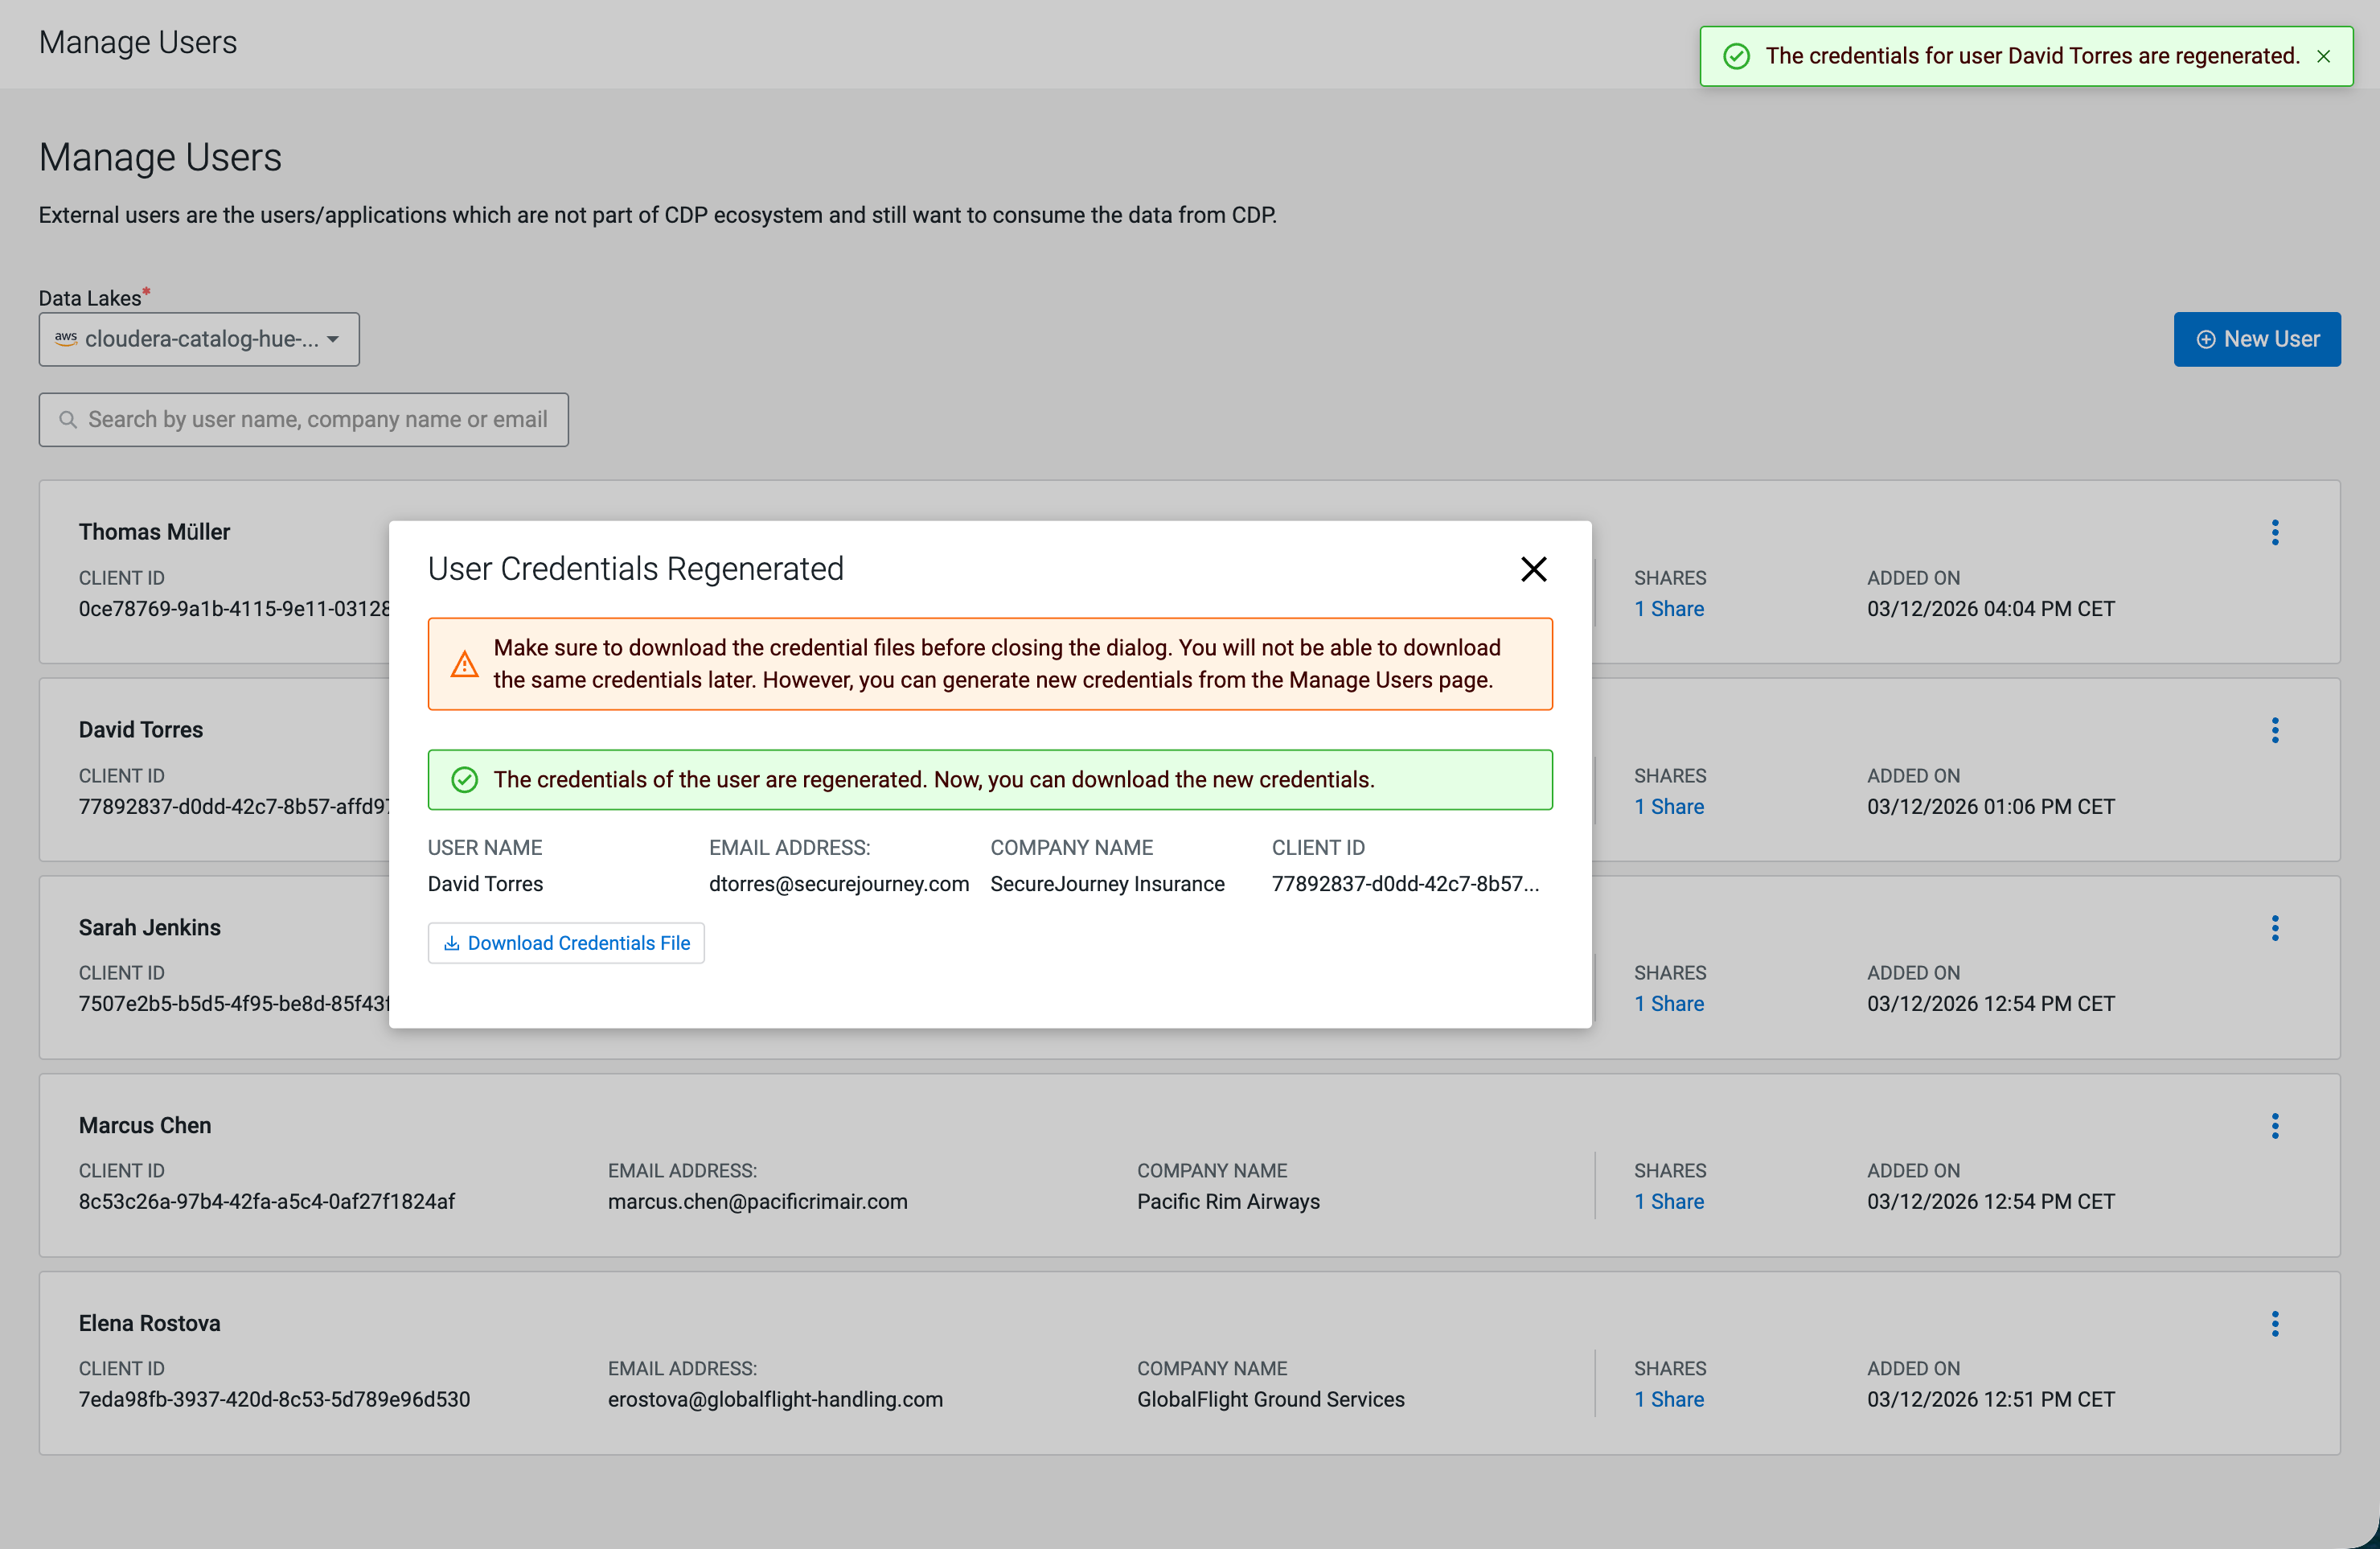Screen dimensions: 2380x1549
Task: Dismiss the credentials regenerated toast notification
Action: point(2323,57)
